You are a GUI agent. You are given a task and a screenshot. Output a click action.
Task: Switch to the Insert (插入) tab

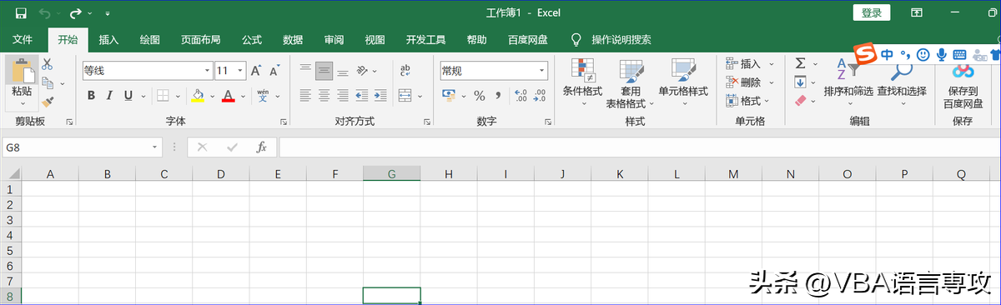pyautogui.click(x=109, y=39)
